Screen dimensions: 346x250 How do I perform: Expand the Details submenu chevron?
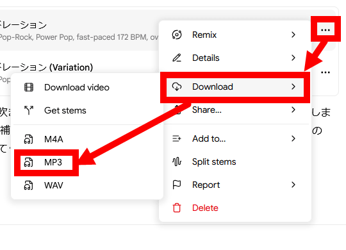click(293, 58)
